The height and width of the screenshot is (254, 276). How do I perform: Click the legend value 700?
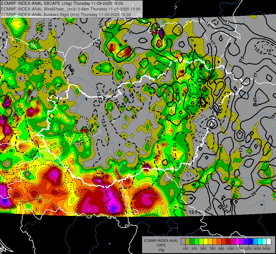coord(213,249)
